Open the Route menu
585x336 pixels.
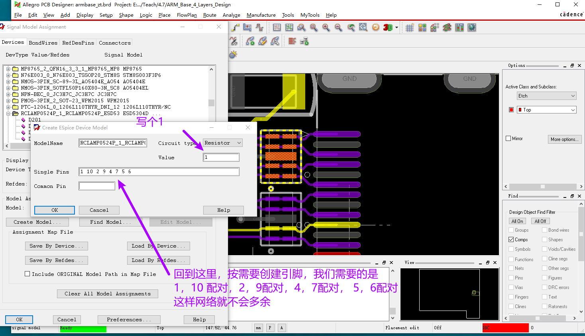(210, 15)
